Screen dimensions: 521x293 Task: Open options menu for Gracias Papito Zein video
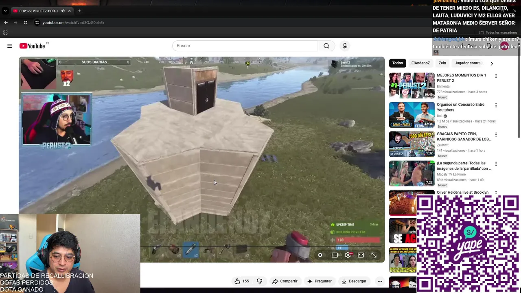point(496,135)
